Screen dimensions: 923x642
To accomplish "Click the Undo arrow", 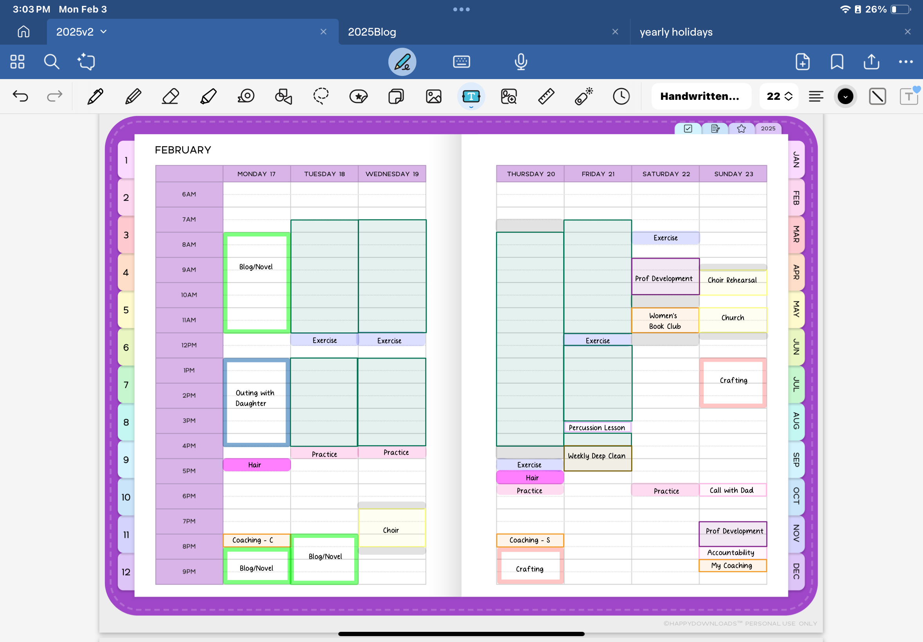I will [20, 97].
